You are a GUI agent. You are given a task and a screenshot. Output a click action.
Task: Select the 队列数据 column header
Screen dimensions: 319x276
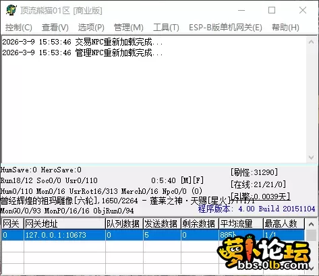pos(124,223)
